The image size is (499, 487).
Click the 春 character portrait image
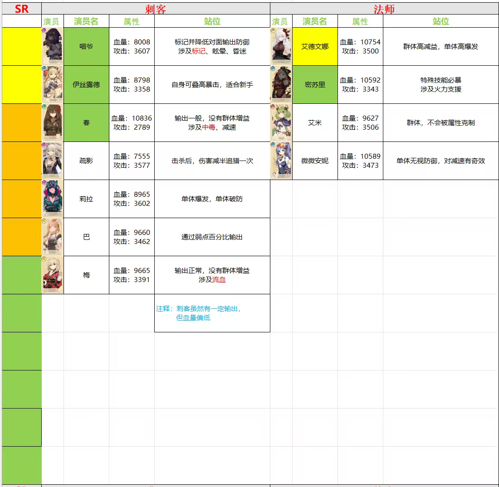pyautogui.click(x=53, y=123)
